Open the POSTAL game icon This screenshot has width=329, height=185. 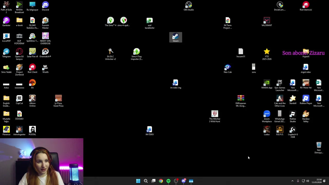32,131
